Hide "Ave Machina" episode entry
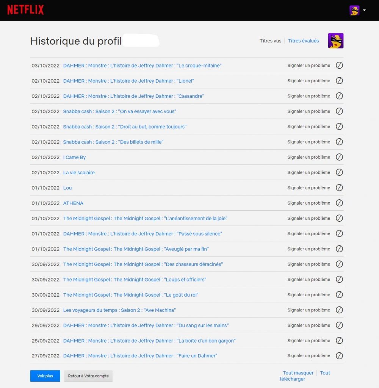 coord(339,310)
